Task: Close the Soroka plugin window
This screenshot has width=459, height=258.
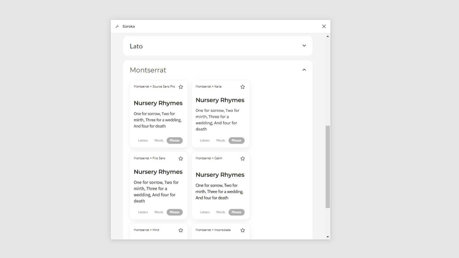Action: pos(324,27)
